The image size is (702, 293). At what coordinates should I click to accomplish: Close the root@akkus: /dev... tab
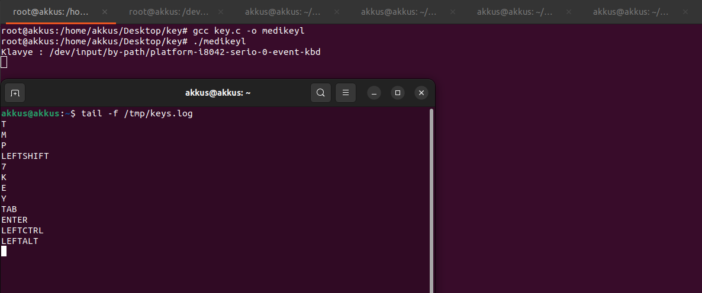[221, 11]
